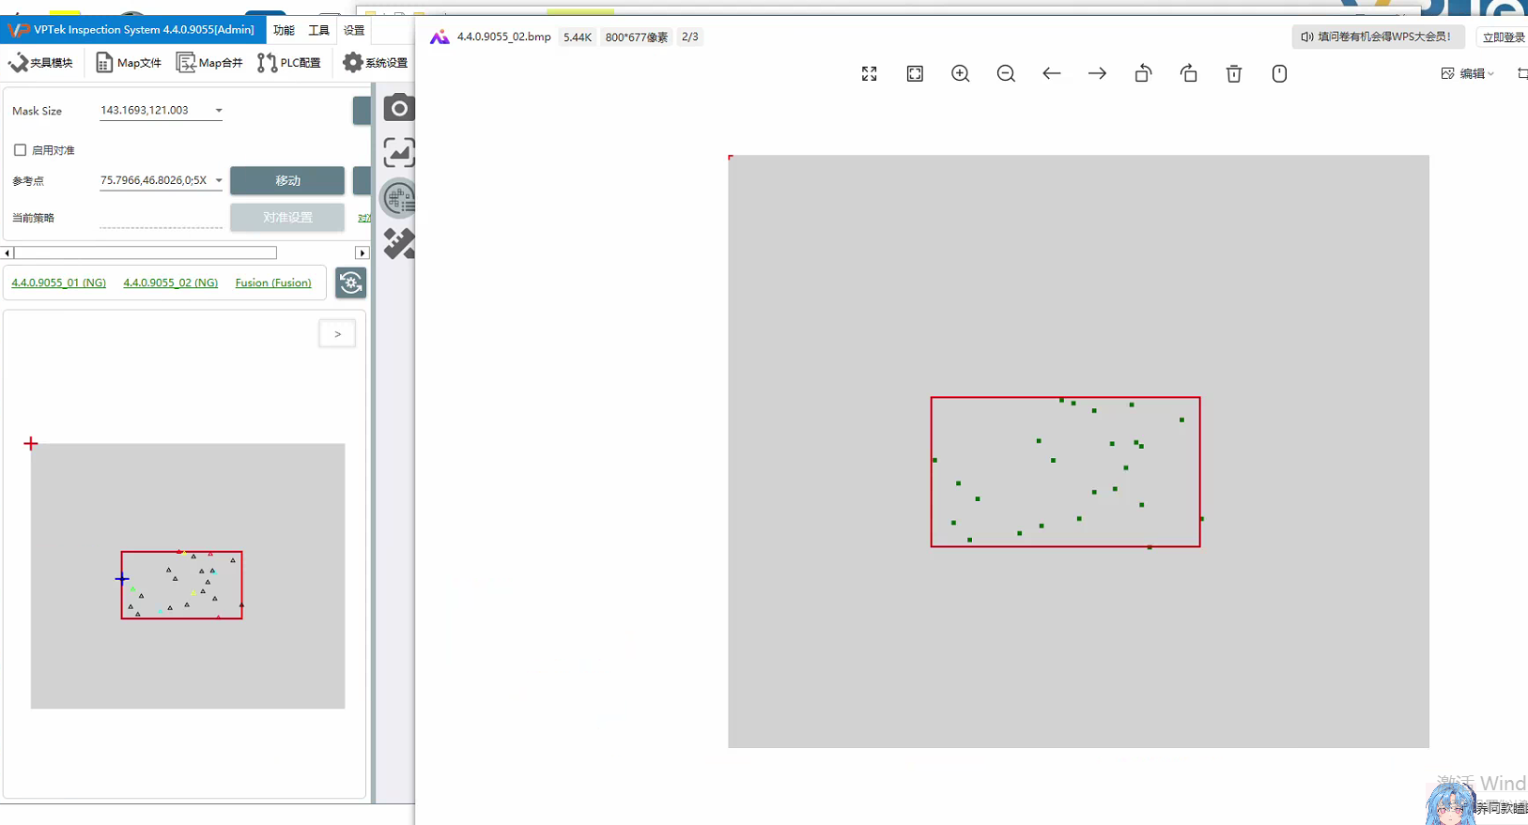Switch to the 工具 menu tab
Image resolution: width=1528 pixels, height=825 pixels.
319,30
